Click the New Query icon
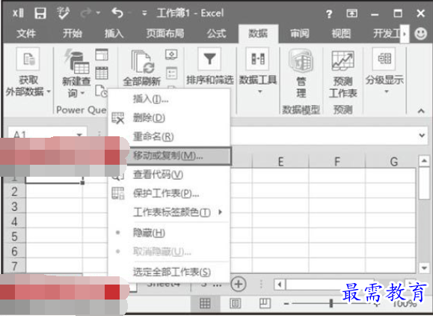Screen dimensions: 433x316 coord(76,62)
